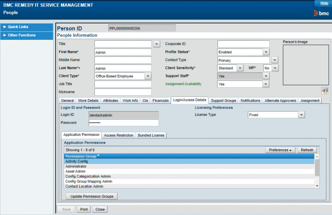Expand the Quick Links section
This screenshot has height=215, width=332.
(17, 27)
